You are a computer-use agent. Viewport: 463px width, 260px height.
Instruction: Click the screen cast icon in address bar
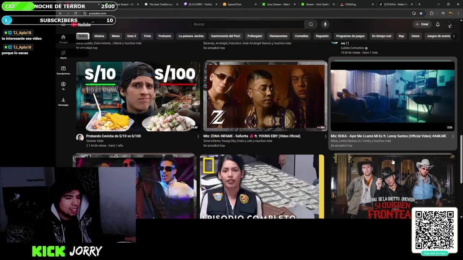[414, 13]
